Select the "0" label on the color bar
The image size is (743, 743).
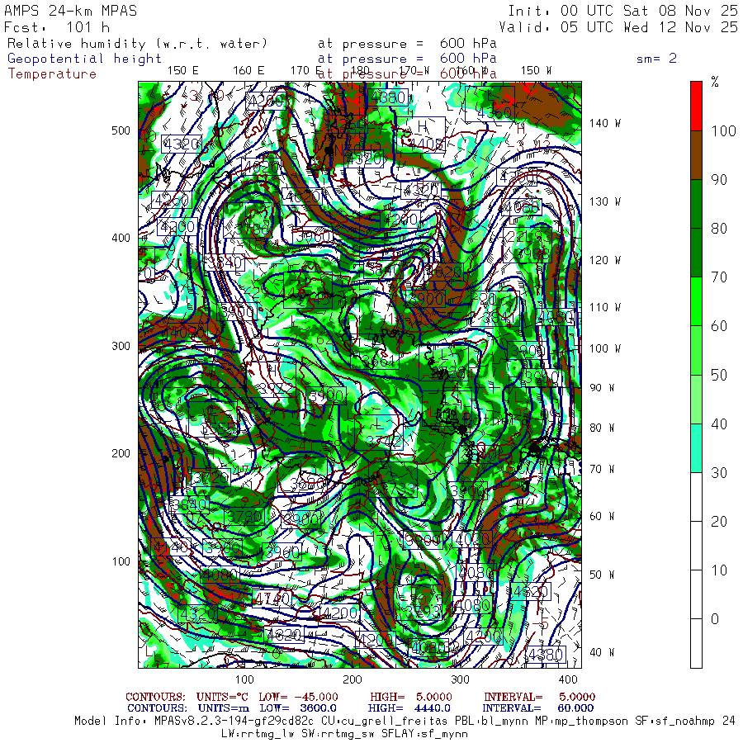coord(715,619)
